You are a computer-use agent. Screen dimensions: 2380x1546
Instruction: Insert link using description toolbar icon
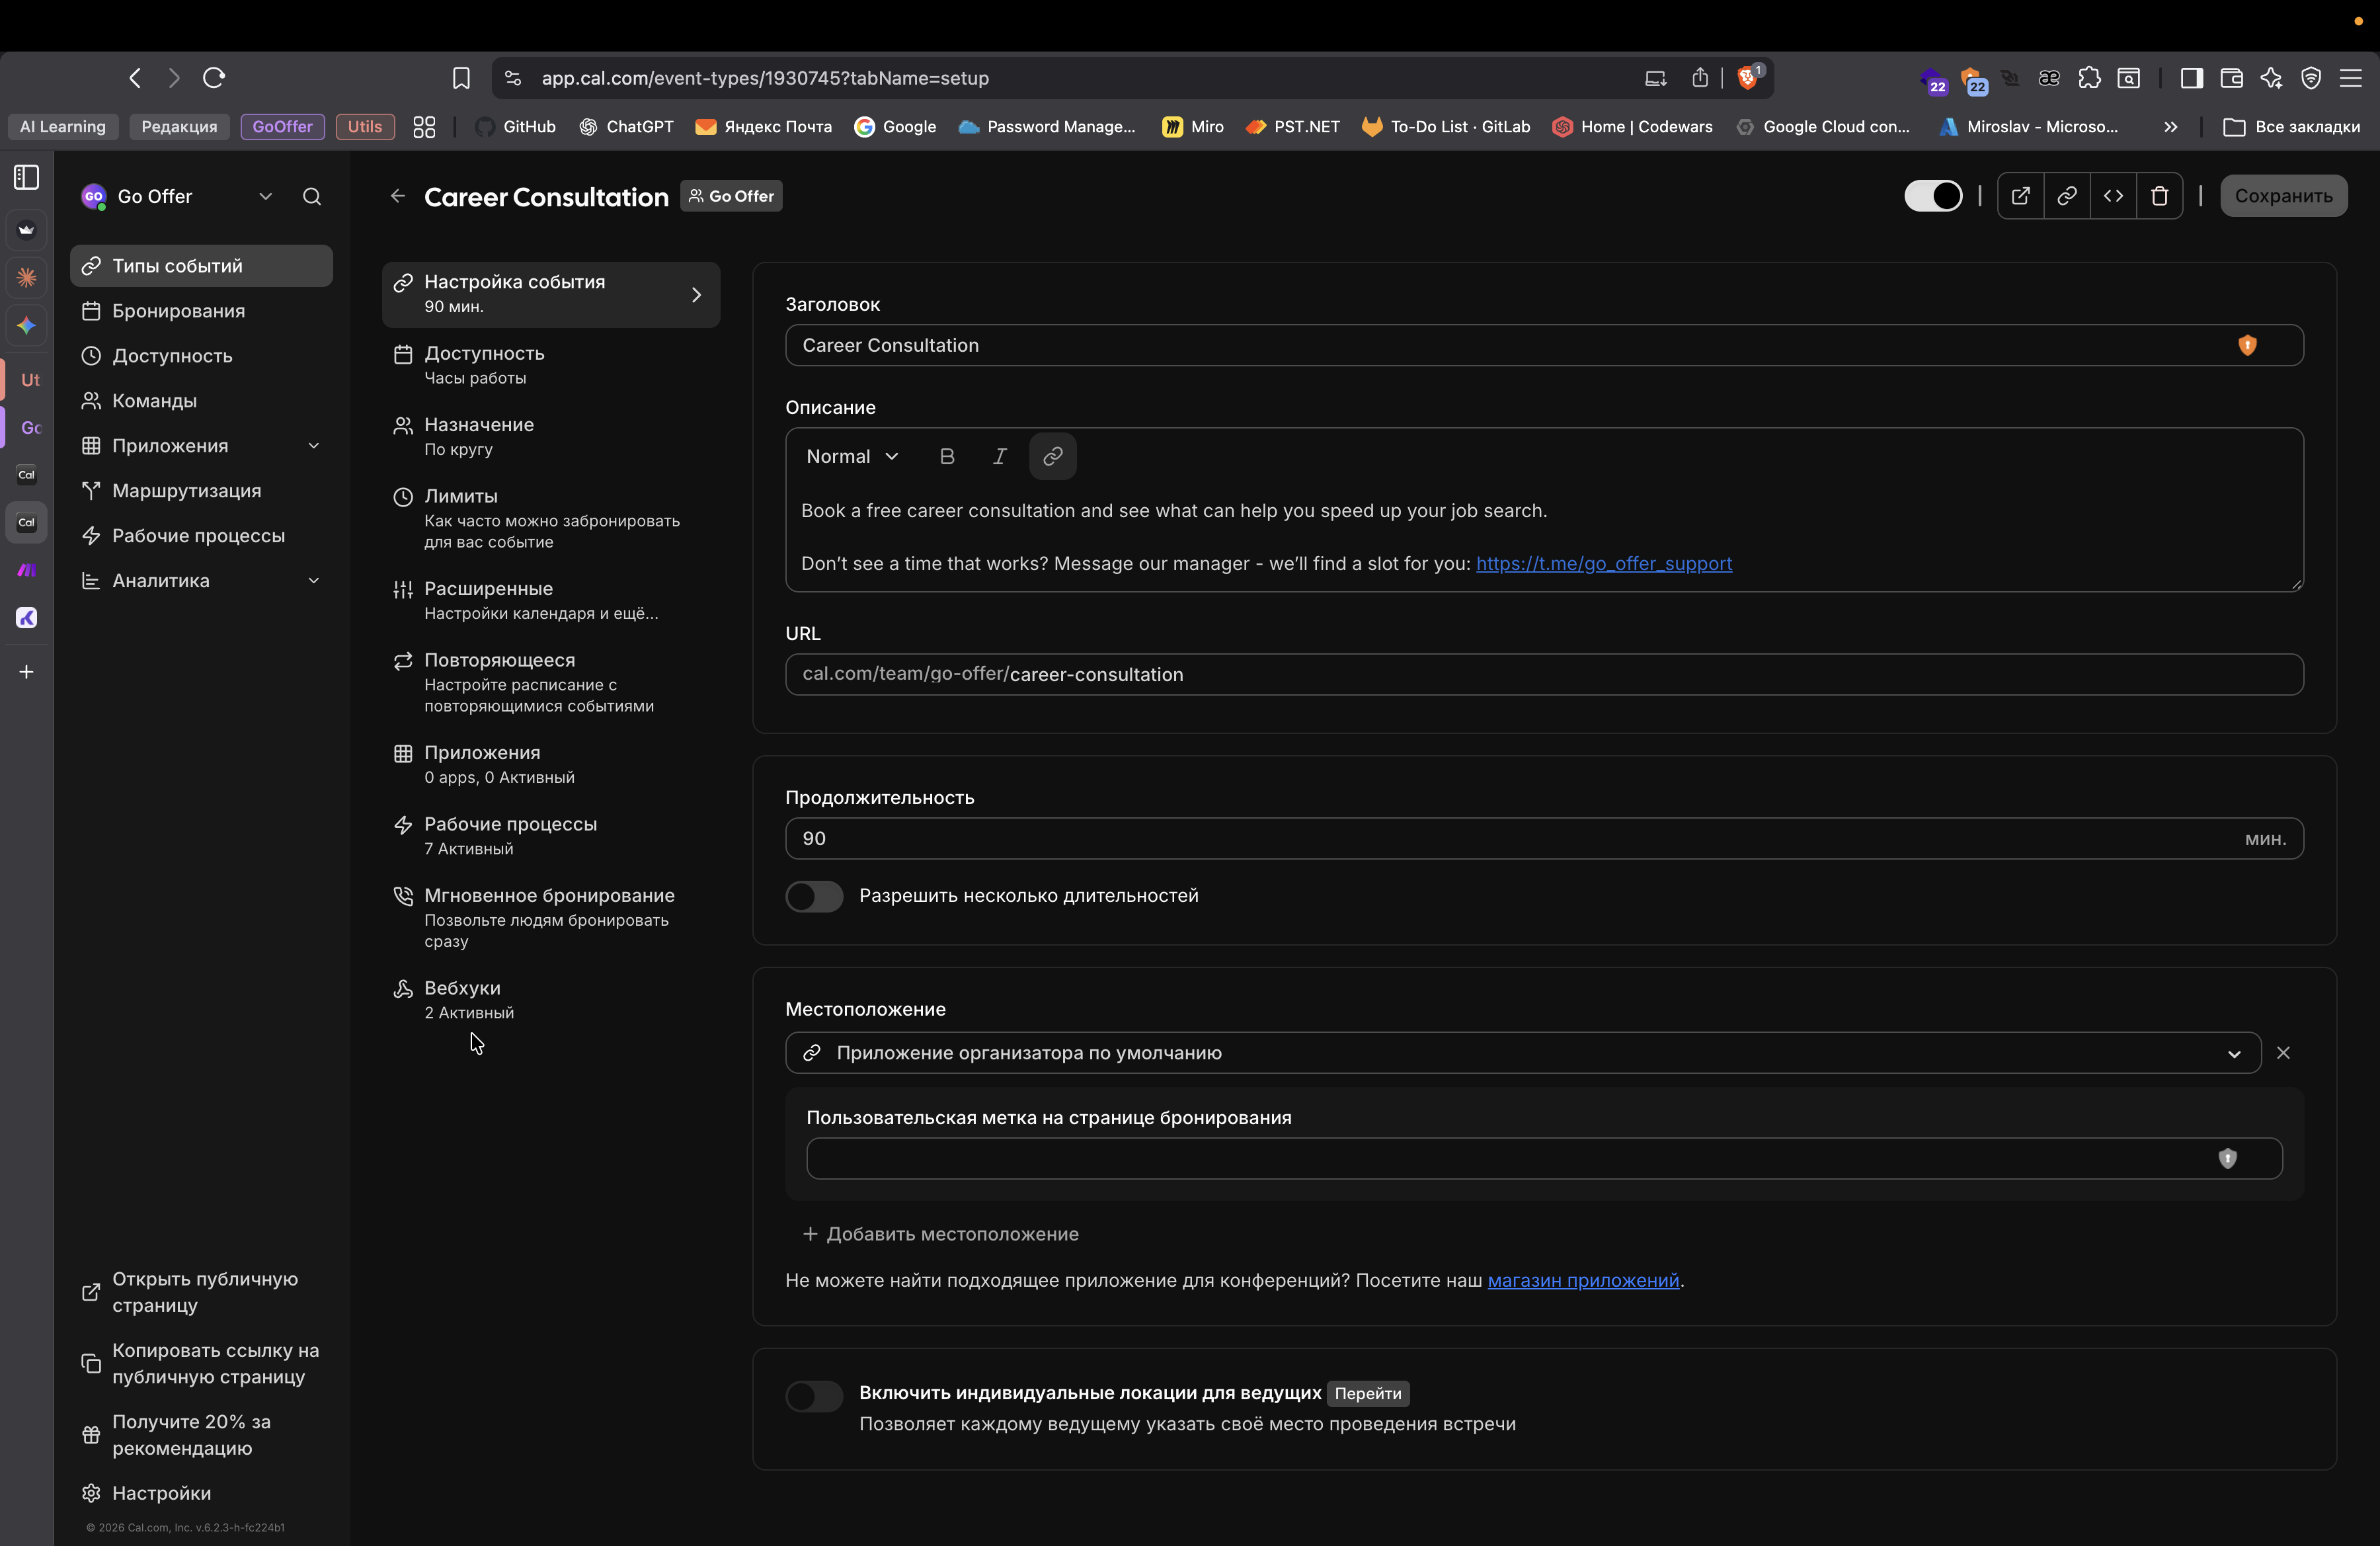(x=1052, y=456)
